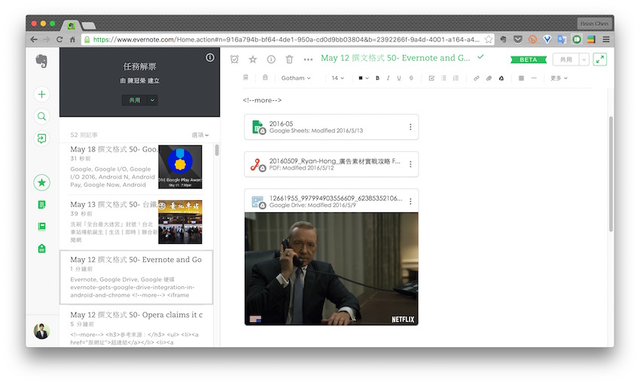
Task: Insert numbered list
Action: click(x=456, y=78)
